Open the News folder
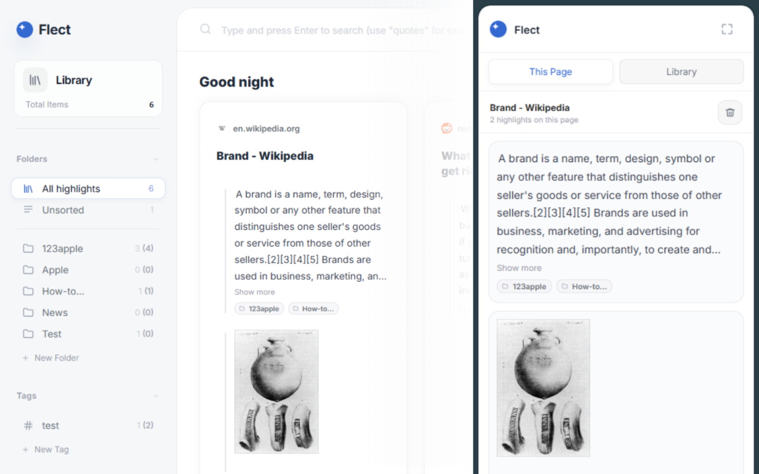This screenshot has height=474, width=759. point(55,313)
